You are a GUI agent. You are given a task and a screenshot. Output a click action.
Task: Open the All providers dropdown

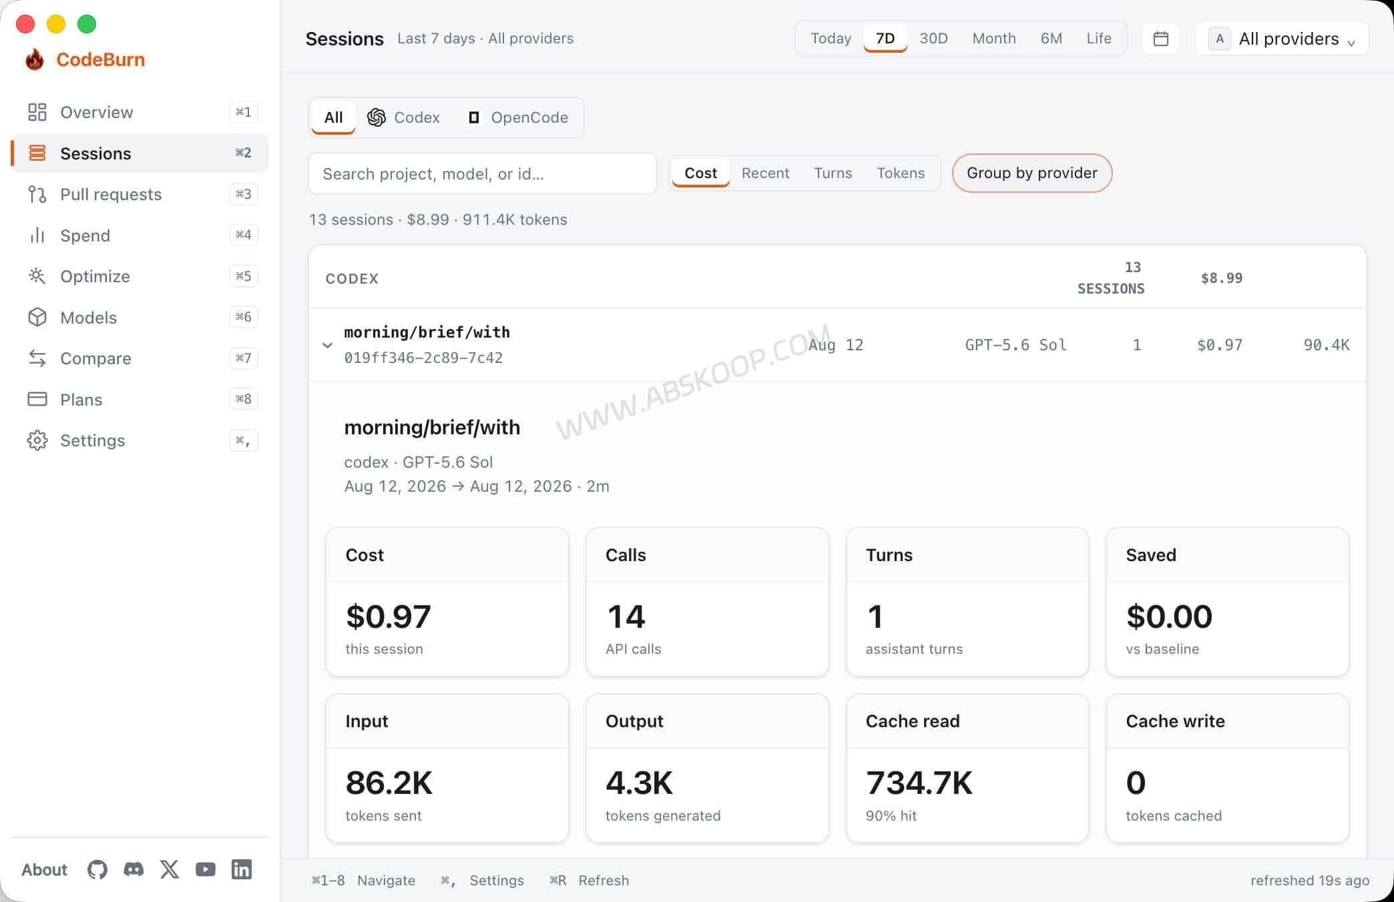point(1283,39)
